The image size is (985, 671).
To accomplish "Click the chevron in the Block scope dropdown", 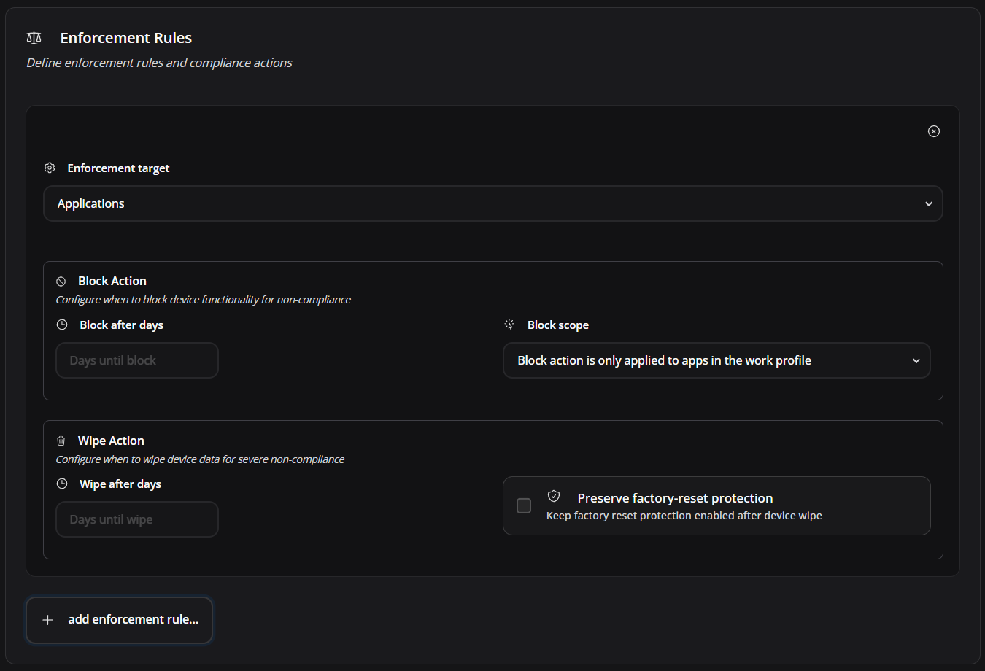I will point(916,361).
